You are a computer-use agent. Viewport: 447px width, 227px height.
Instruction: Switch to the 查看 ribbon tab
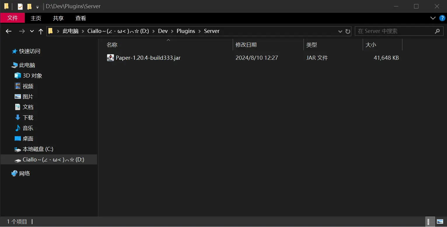pyautogui.click(x=80, y=18)
